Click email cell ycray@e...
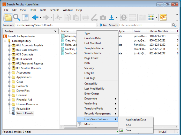The image size is (181, 135). 140,40
